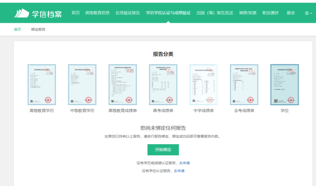The width and height of the screenshot is (316, 186).
Task: Click the 会考成绩单 caption
Action: pyautogui.click(x=244, y=111)
